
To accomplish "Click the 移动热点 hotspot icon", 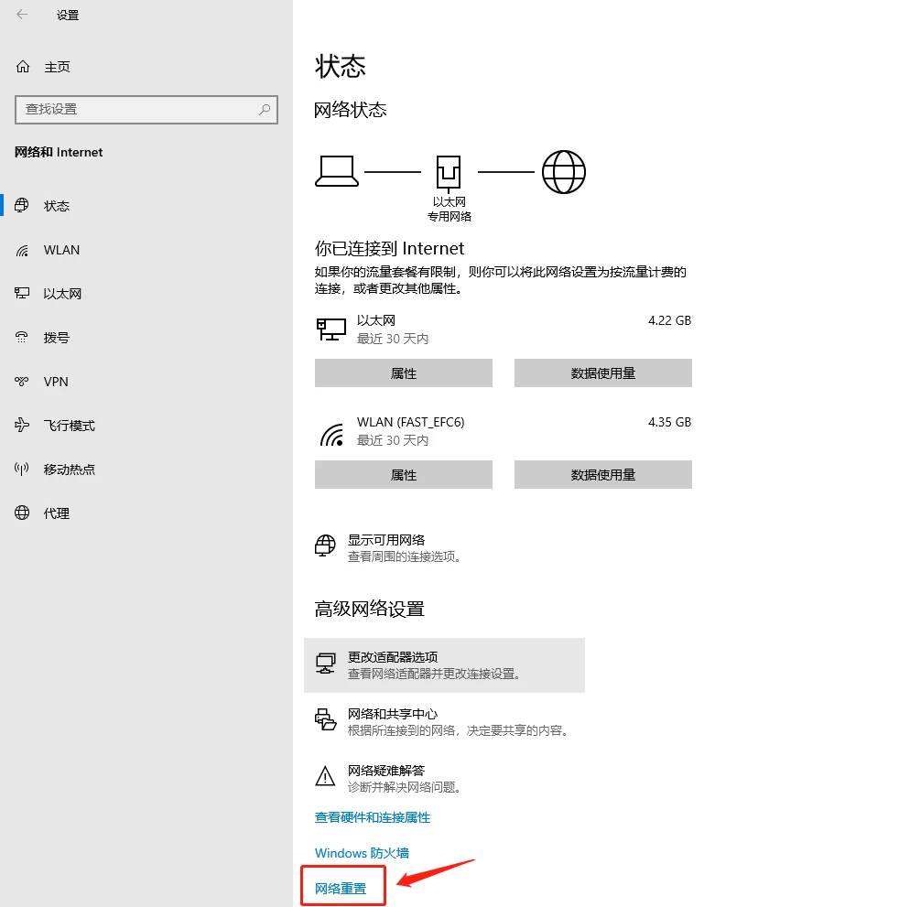I will (22, 470).
